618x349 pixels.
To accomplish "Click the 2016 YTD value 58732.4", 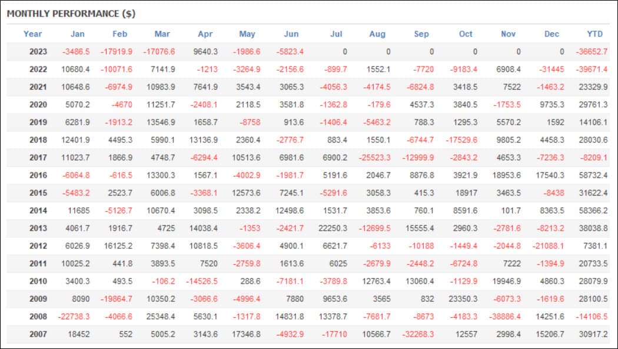I will click(x=592, y=175).
